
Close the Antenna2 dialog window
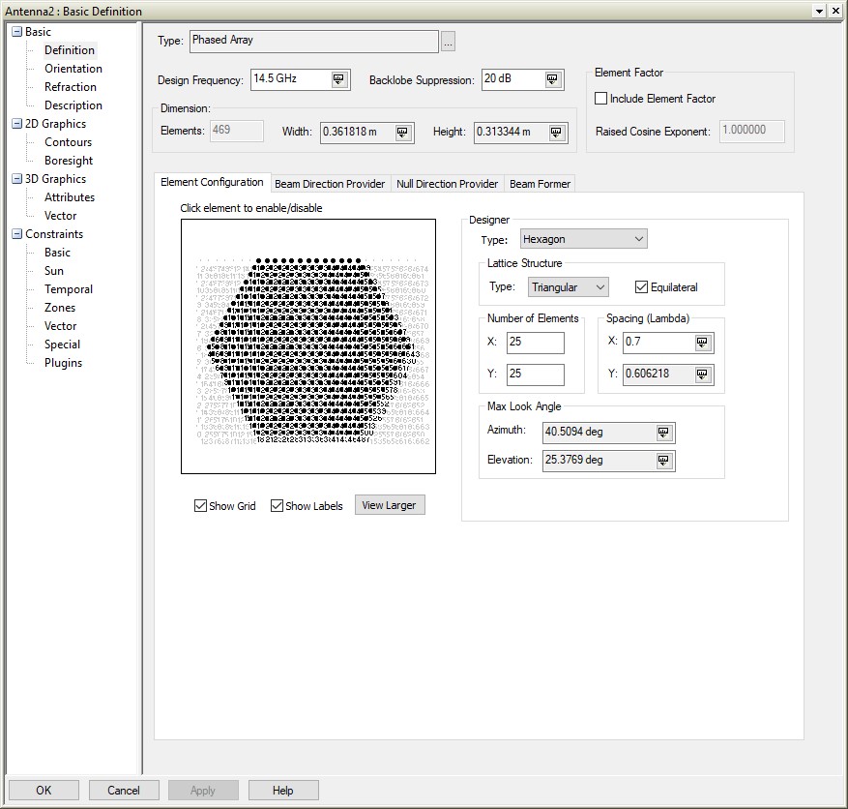click(835, 11)
